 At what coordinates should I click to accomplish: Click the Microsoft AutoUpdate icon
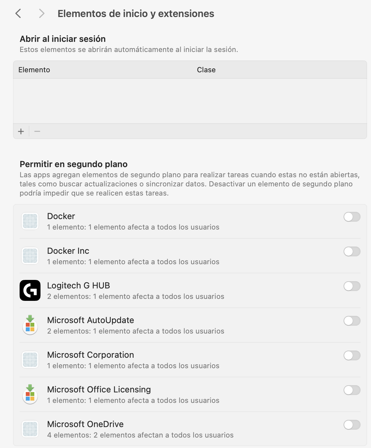[30, 325]
